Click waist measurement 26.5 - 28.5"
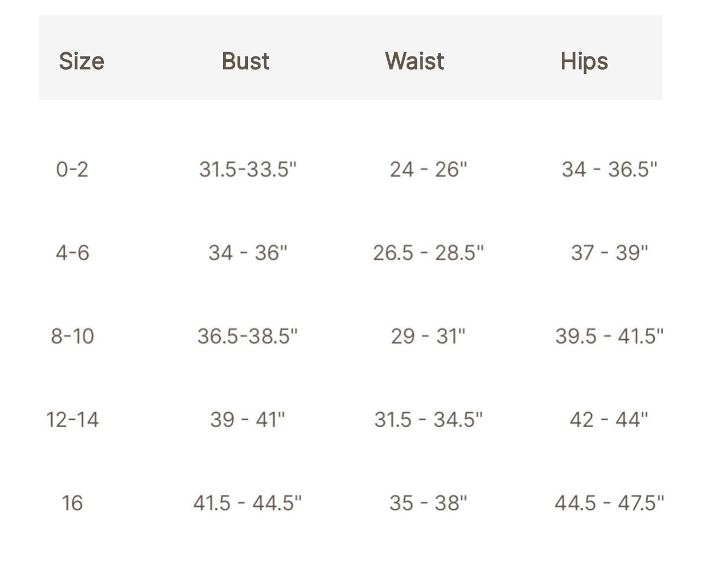 pos(428,253)
